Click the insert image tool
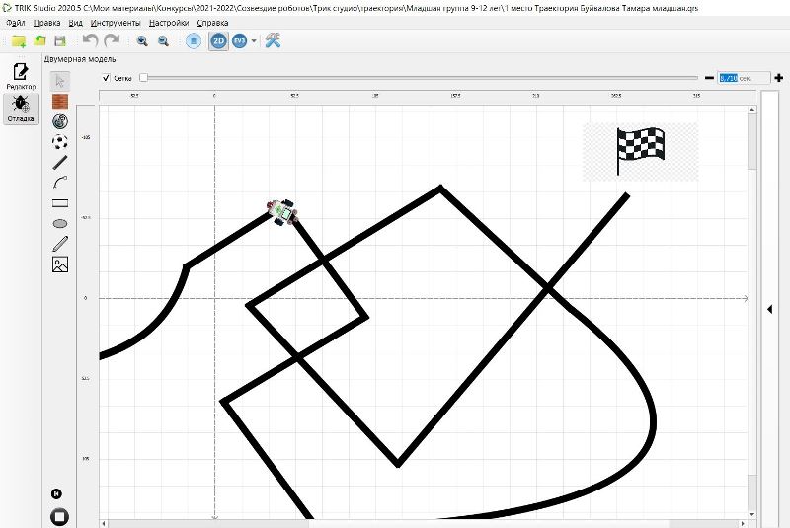The image size is (790, 528). coord(60,264)
